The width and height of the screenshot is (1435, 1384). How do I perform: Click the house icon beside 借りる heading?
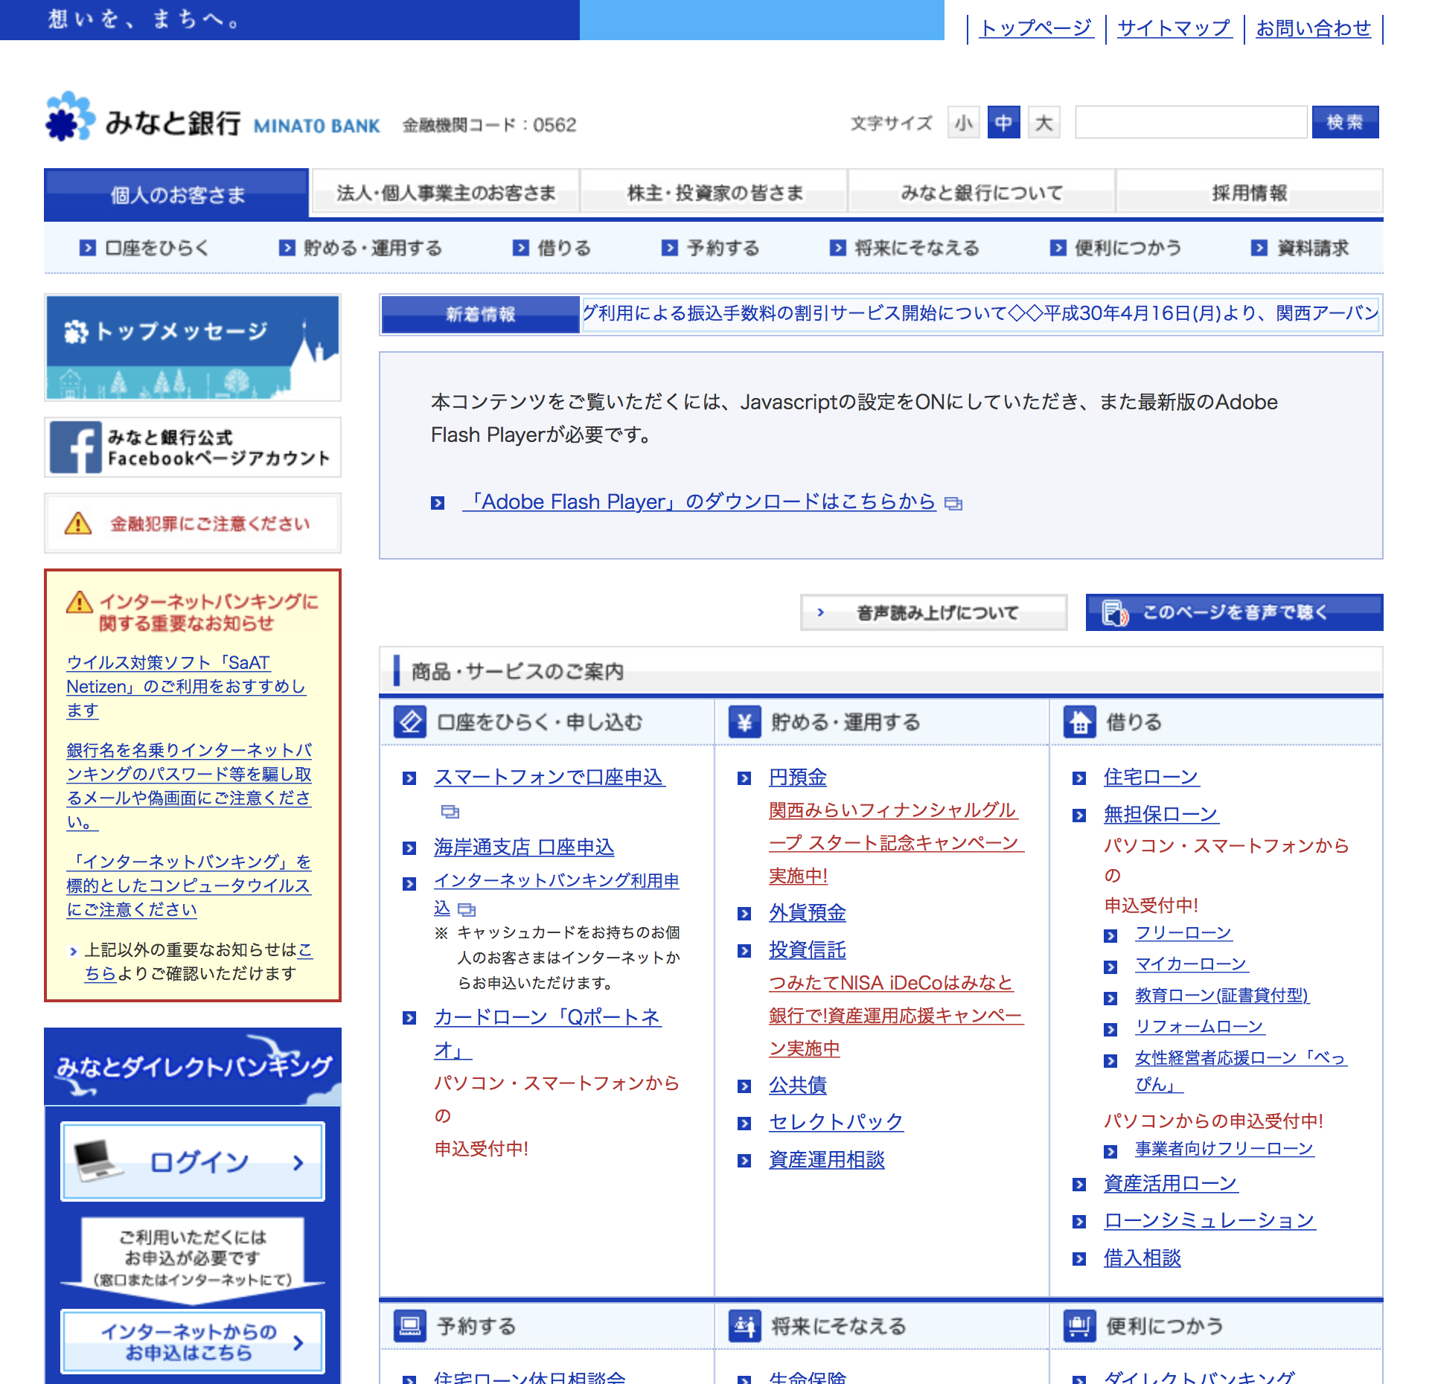pyautogui.click(x=1079, y=722)
